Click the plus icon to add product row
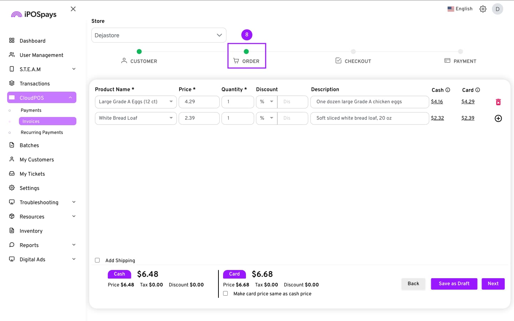Viewport: 514px width, 321px height. point(498,118)
